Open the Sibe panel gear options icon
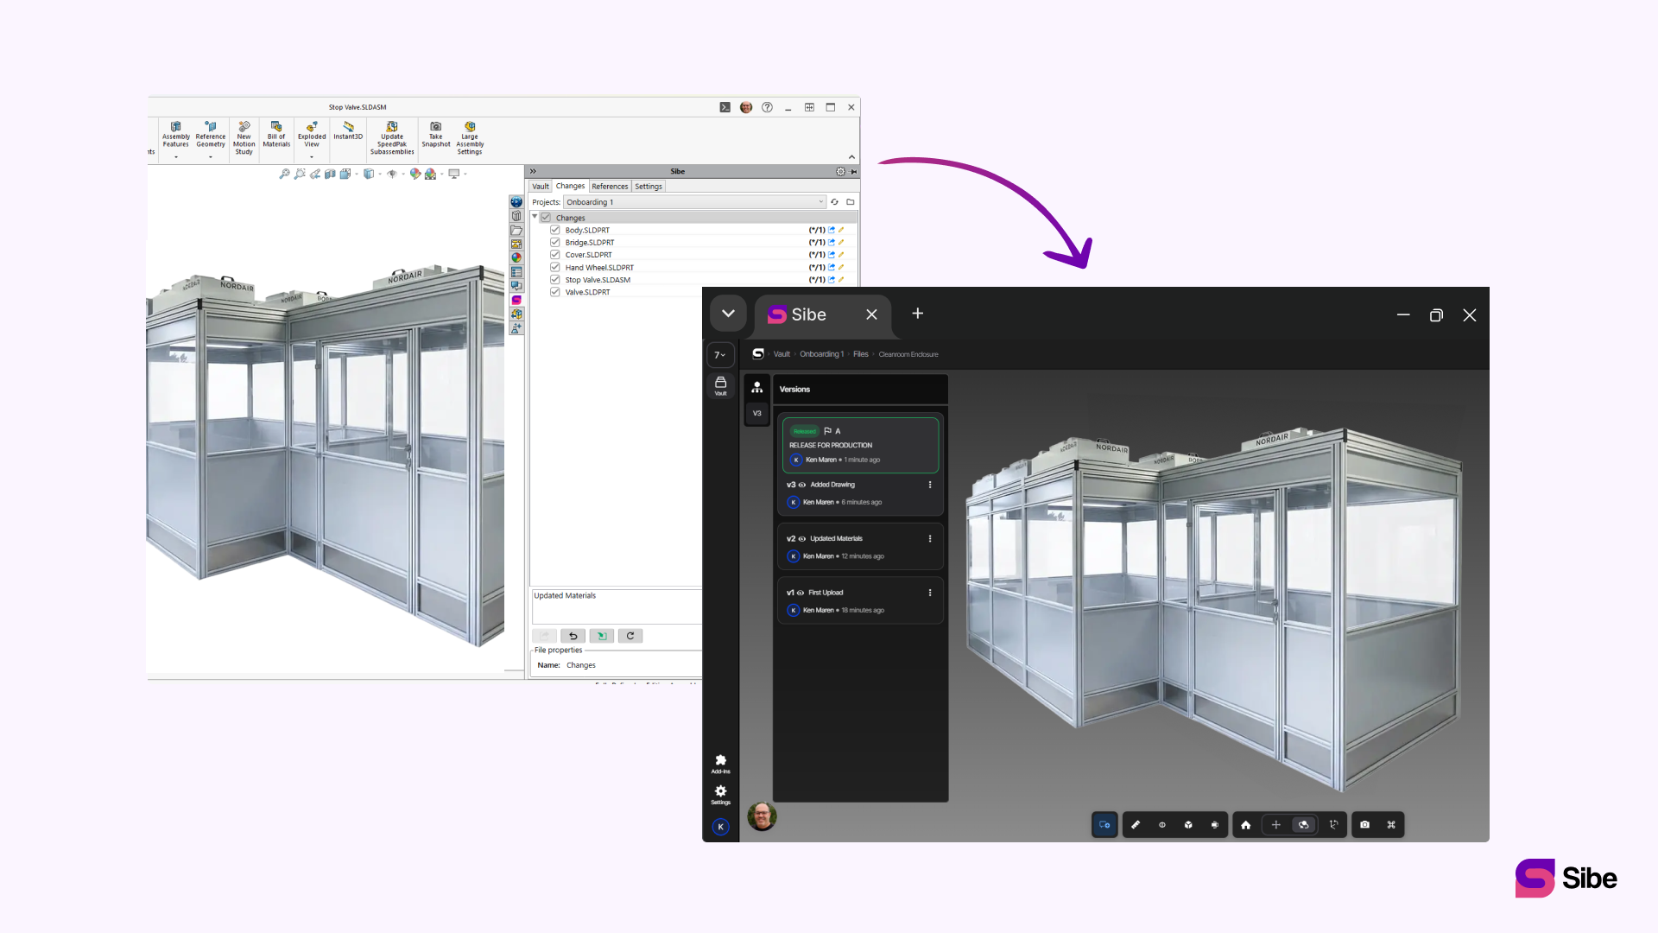The image size is (1658, 933). click(840, 171)
